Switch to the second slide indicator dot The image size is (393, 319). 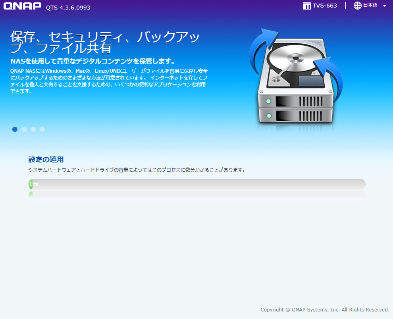click(24, 129)
